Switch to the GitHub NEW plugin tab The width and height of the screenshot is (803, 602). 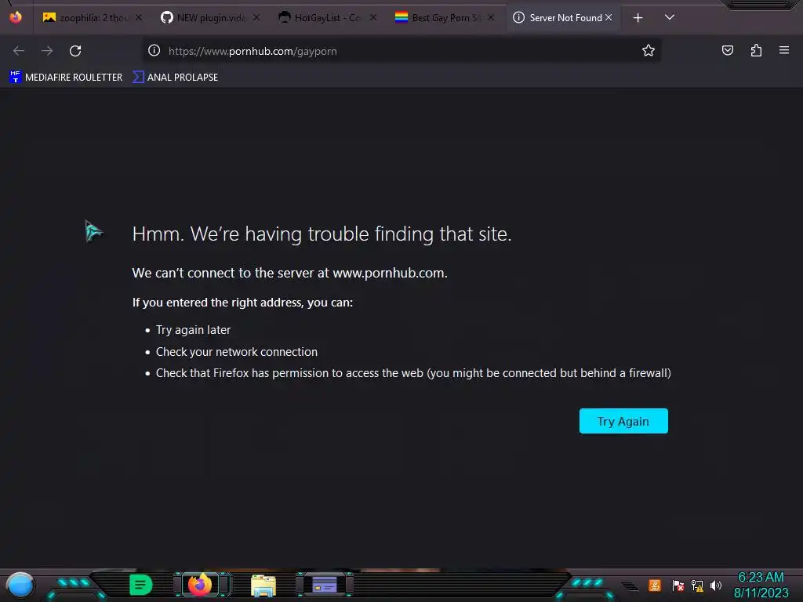click(x=210, y=17)
